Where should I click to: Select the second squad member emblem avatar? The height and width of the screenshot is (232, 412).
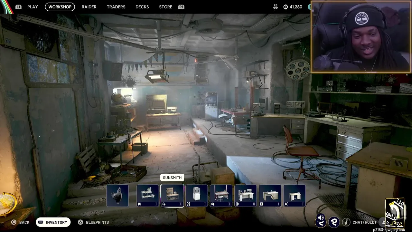click(x=334, y=222)
